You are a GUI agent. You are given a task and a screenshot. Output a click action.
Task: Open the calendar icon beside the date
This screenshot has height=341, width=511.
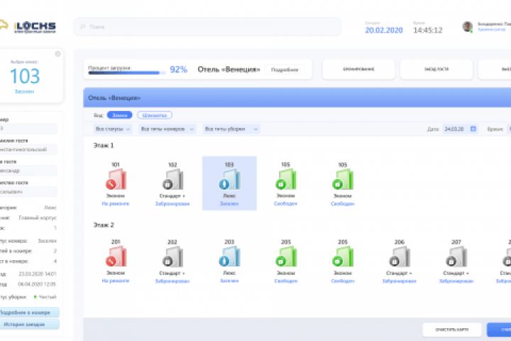point(473,129)
